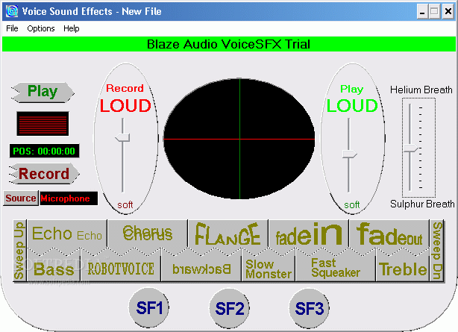Screen dimensions: 458x332
Task: Click the Play loudness slider handle
Action: click(x=350, y=154)
